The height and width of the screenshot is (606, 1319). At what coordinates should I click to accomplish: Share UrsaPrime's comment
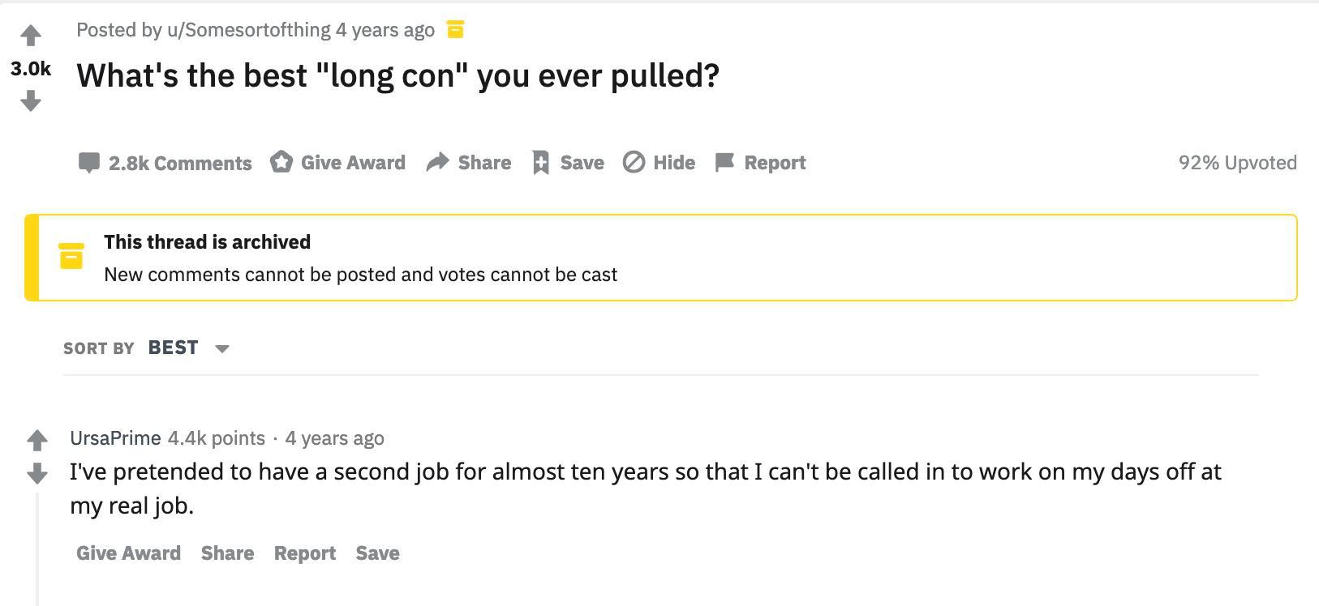click(x=227, y=553)
